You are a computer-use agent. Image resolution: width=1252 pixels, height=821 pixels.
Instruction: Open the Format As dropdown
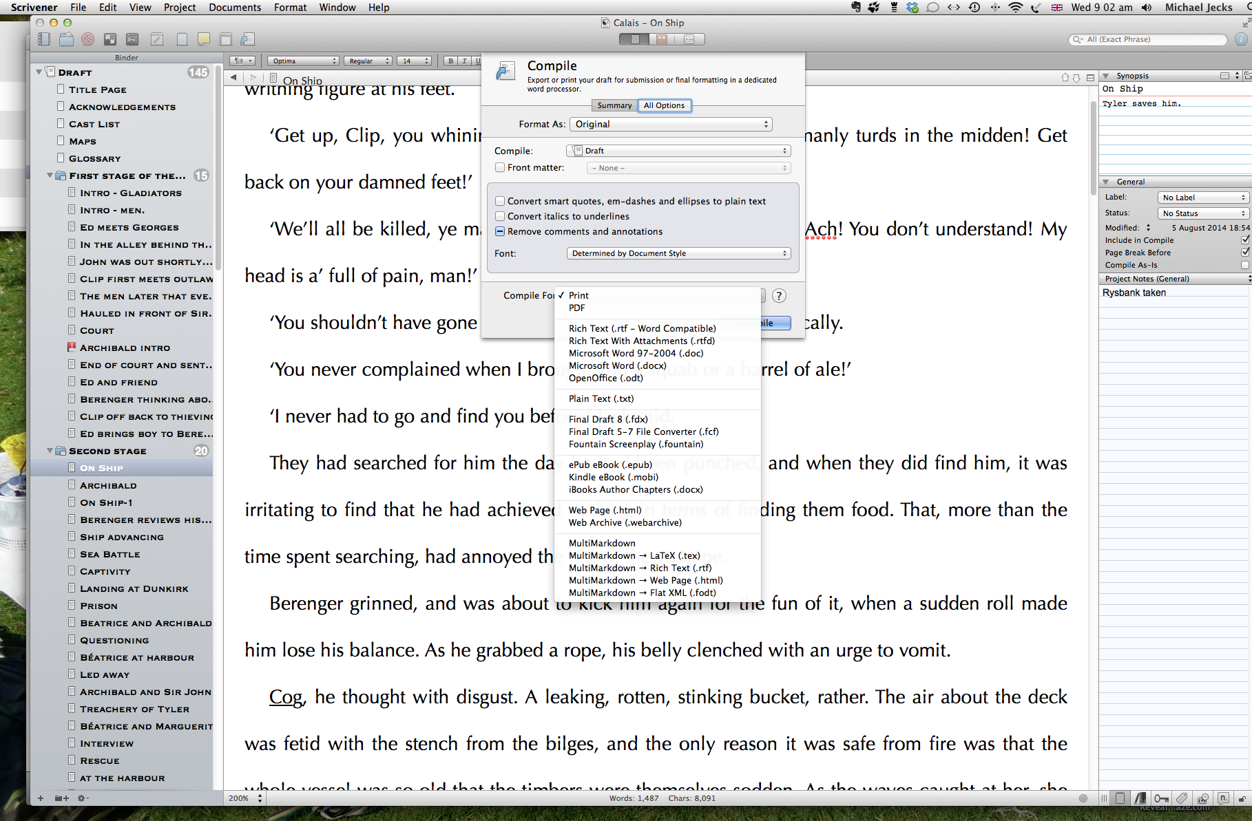coord(671,124)
